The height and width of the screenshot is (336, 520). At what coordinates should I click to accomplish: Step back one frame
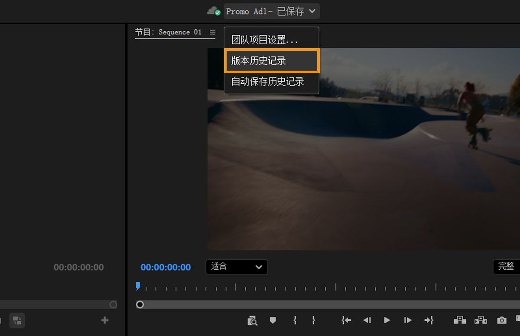(367, 320)
